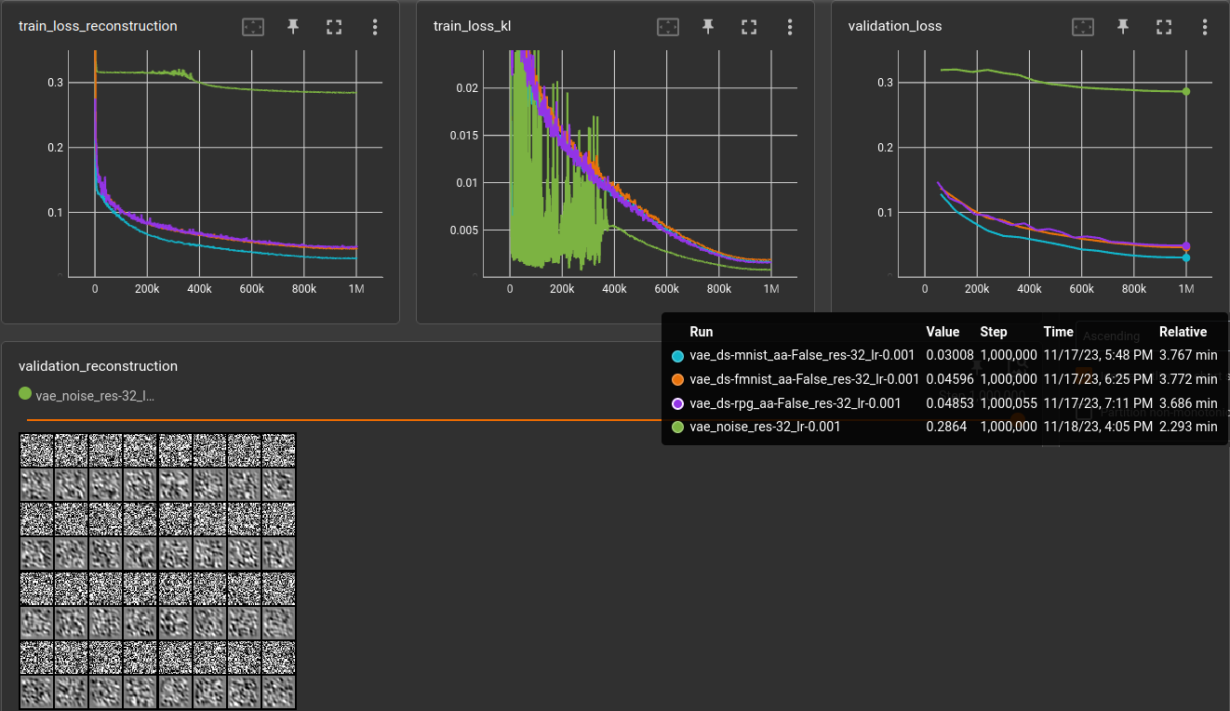
Task: Select run name vae_ds-rpg_aa-False_res-32_lr-0.001
Action: (x=795, y=403)
